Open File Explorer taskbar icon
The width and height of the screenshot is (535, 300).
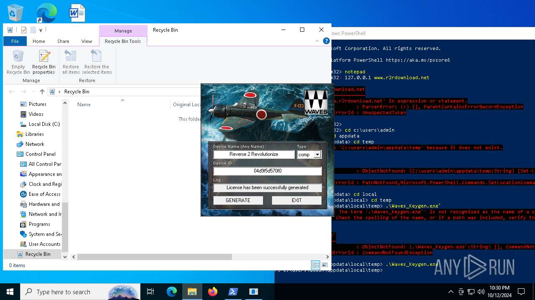point(192,292)
